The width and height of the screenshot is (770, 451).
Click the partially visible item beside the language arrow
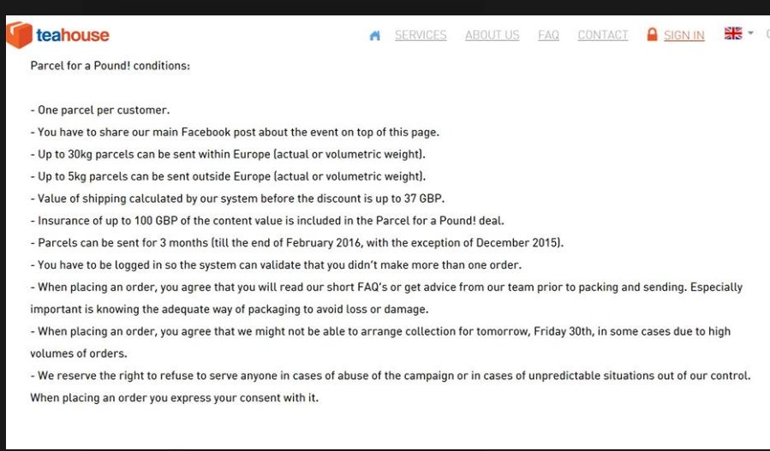pyautogui.click(x=767, y=33)
